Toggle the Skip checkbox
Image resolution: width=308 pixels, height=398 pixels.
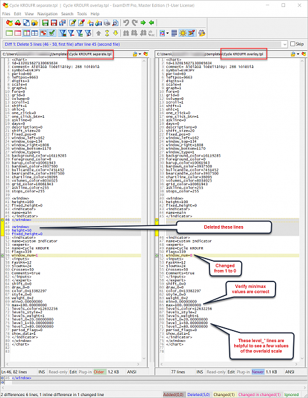293,44
